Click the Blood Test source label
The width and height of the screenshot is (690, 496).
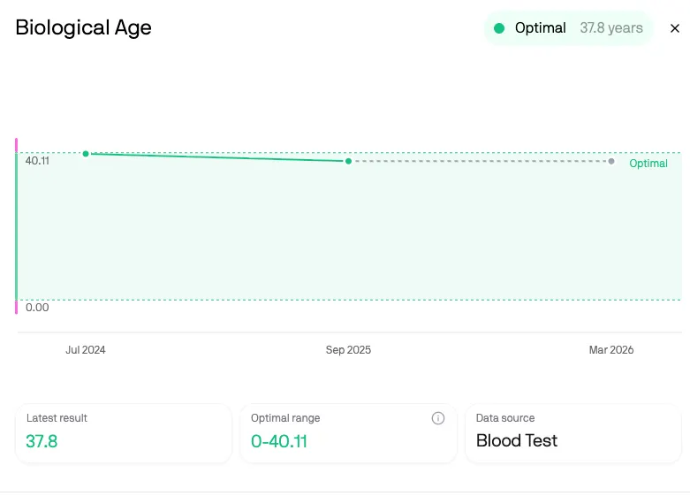(x=517, y=441)
